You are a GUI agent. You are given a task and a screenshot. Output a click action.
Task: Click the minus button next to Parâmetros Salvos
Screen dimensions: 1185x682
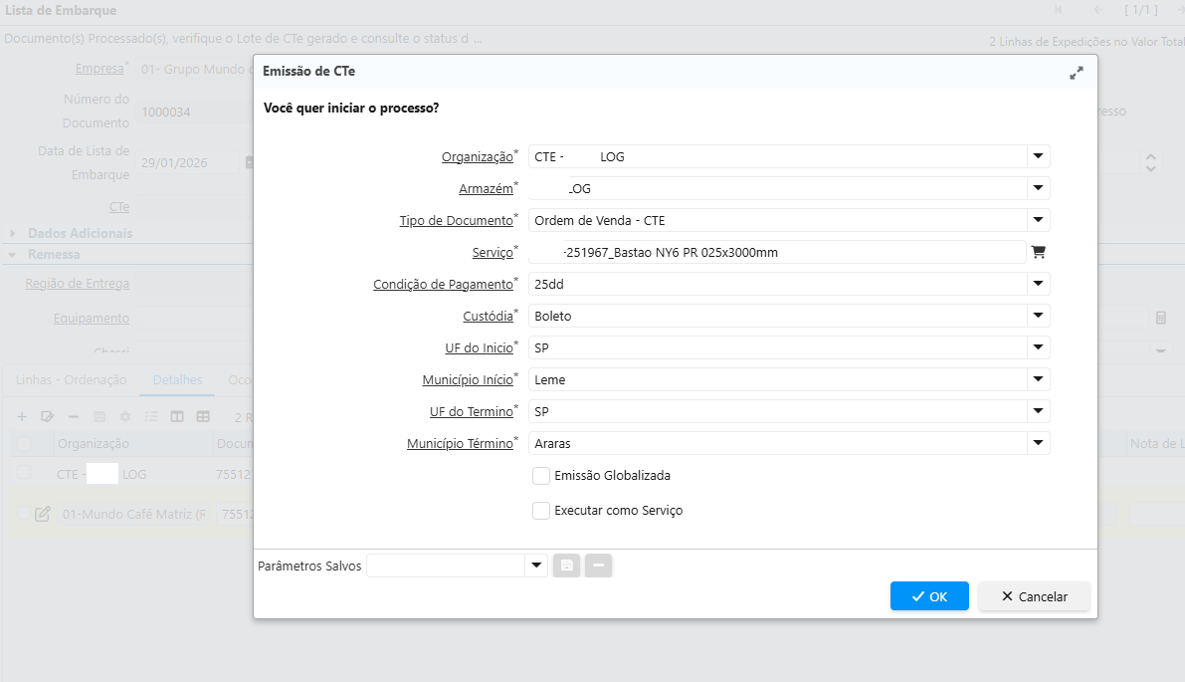pyautogui.click(x=598, y=566)
